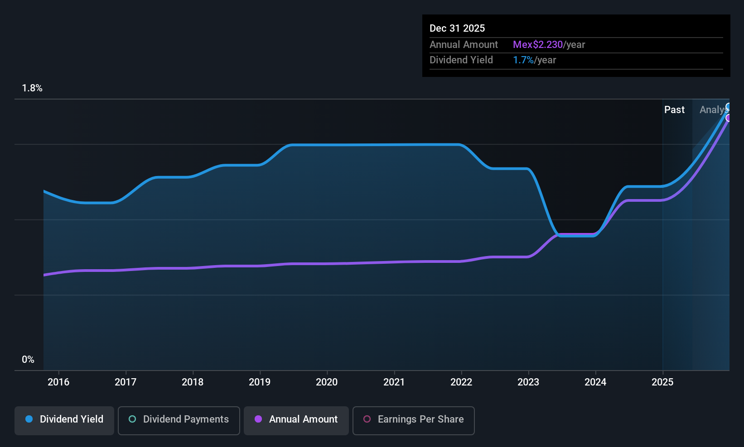
Task: Click the 1.8% y-axis label
Action: click(32, 88)
